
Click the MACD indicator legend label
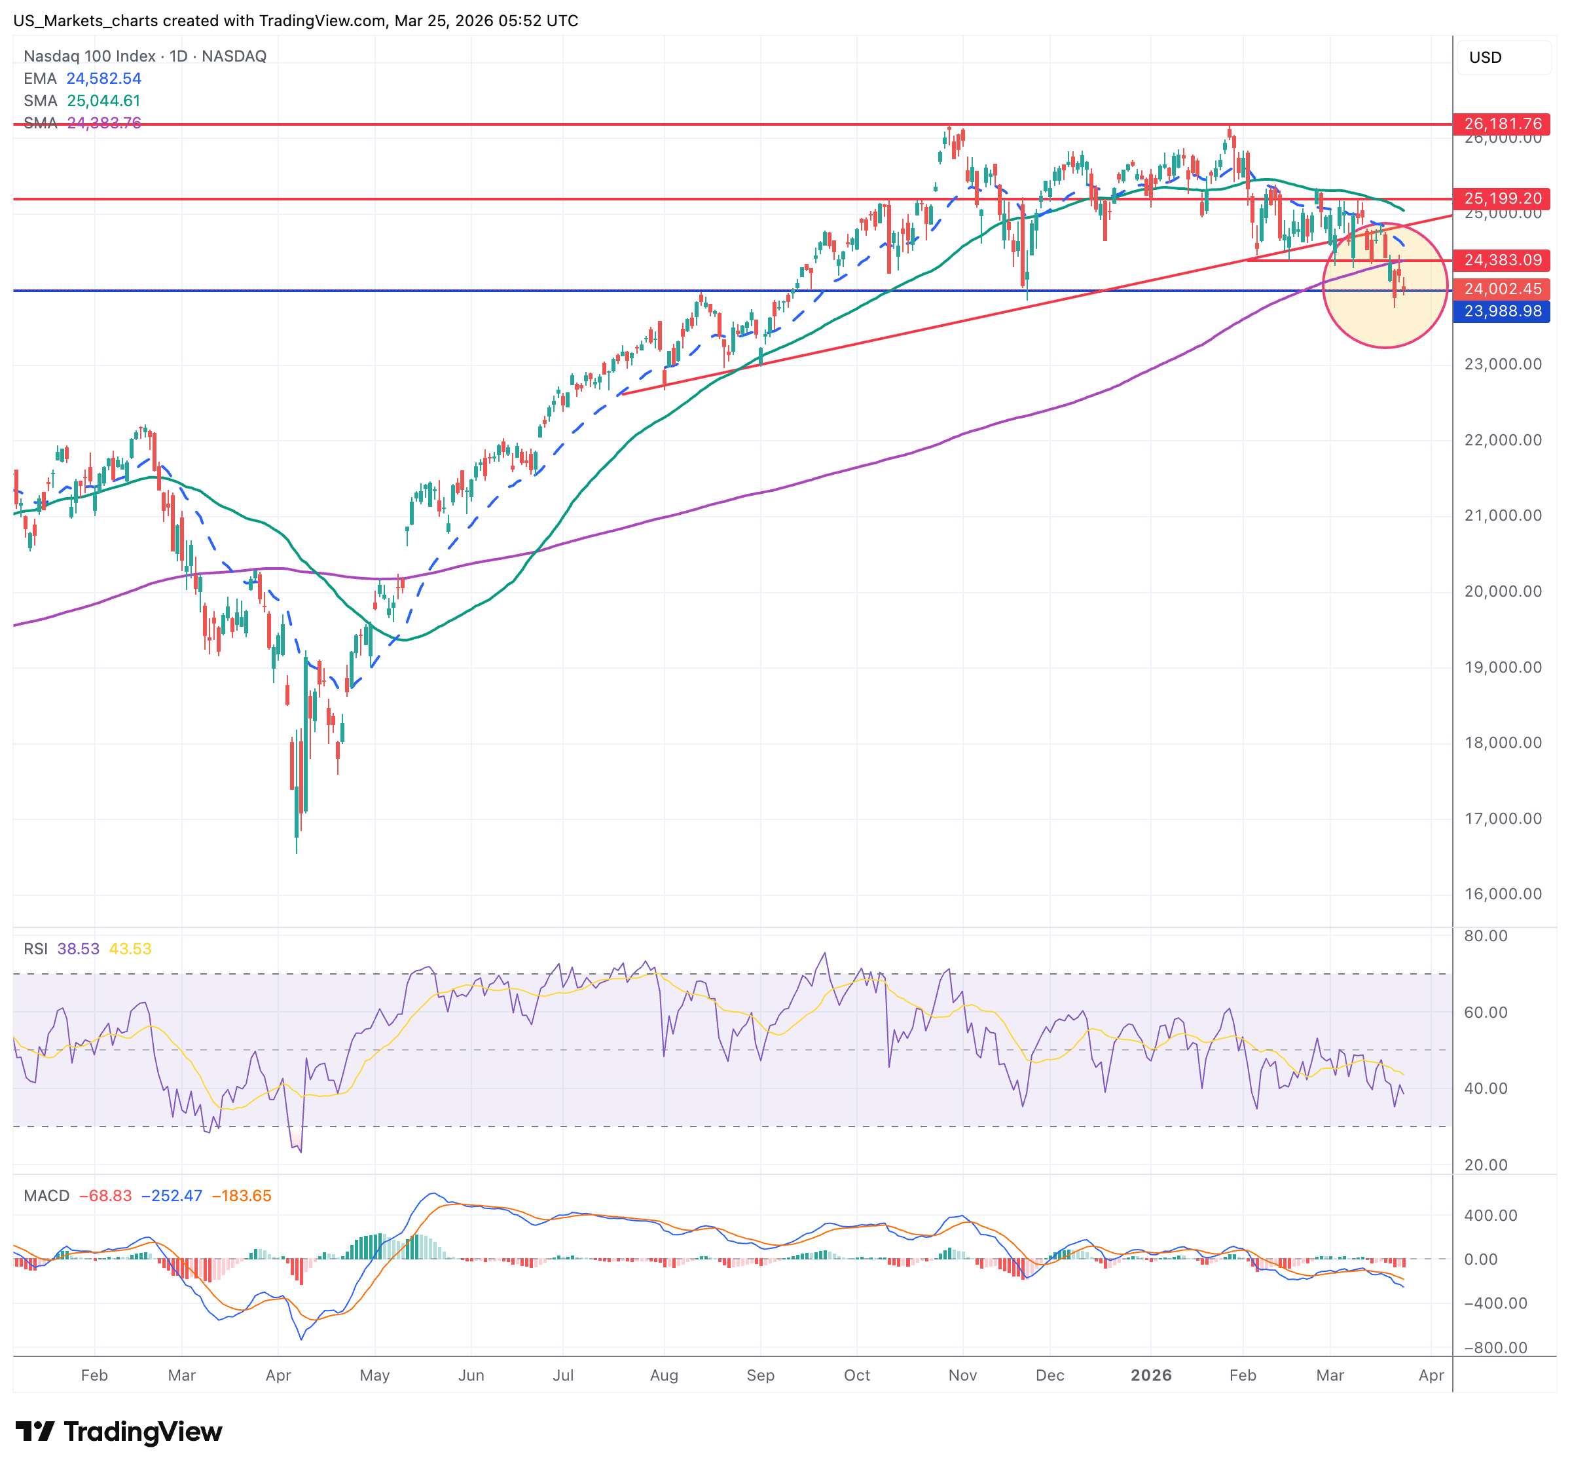pos(46,1195)
